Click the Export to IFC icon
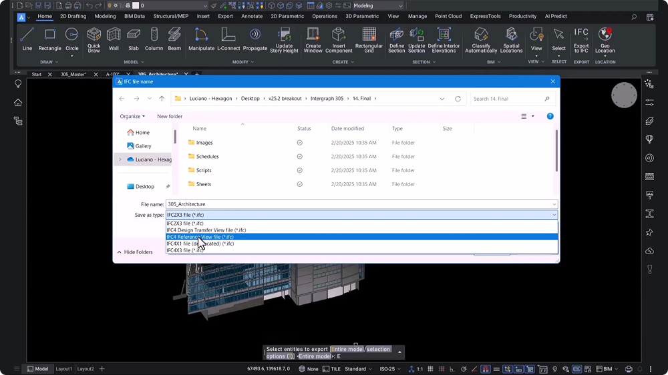 (580, 40)
